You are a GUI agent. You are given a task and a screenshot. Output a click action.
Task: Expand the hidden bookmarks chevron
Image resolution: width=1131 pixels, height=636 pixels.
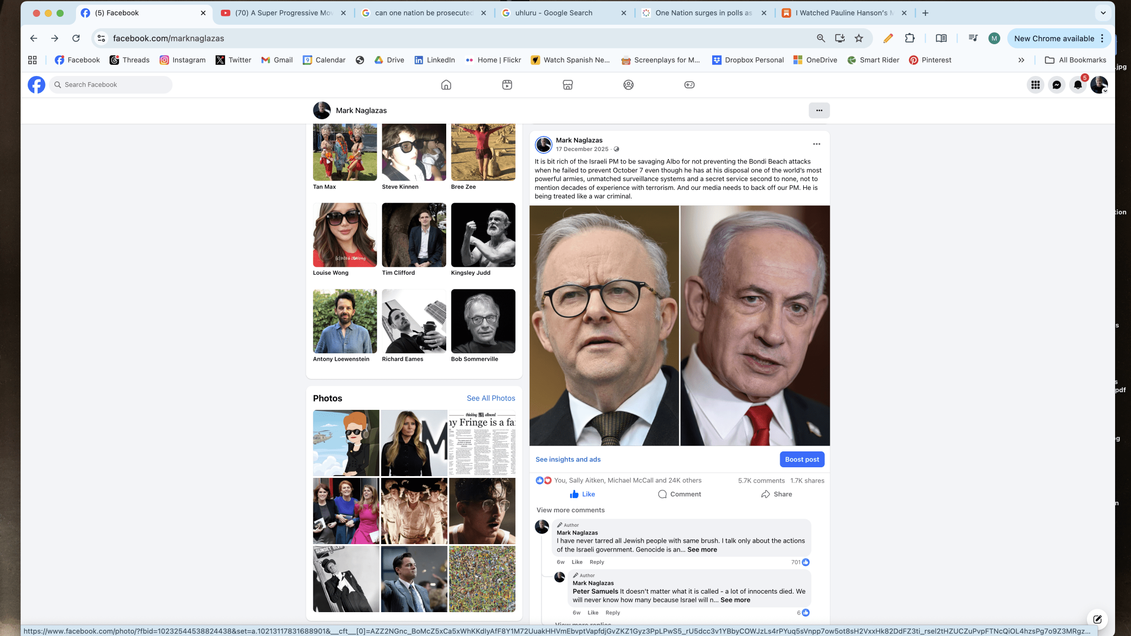pos(1021,60)
